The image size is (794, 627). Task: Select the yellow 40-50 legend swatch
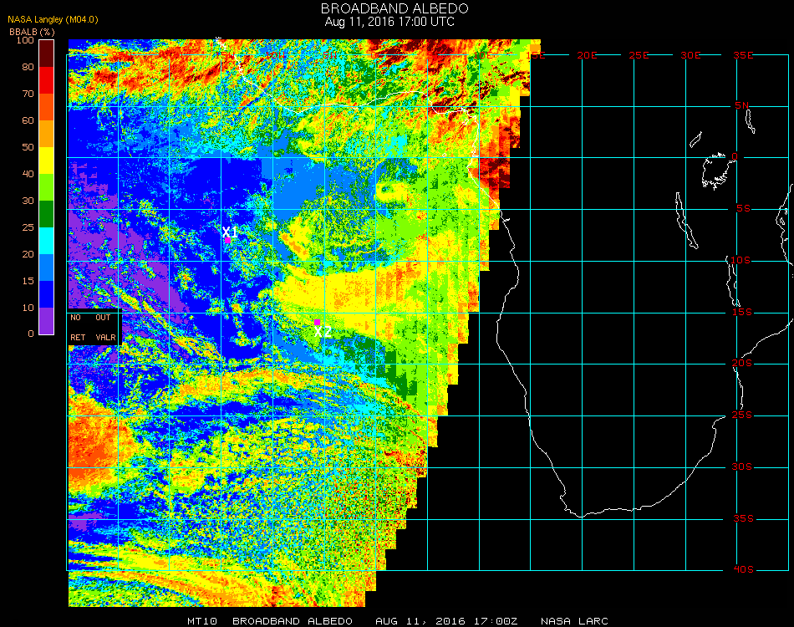47,161
